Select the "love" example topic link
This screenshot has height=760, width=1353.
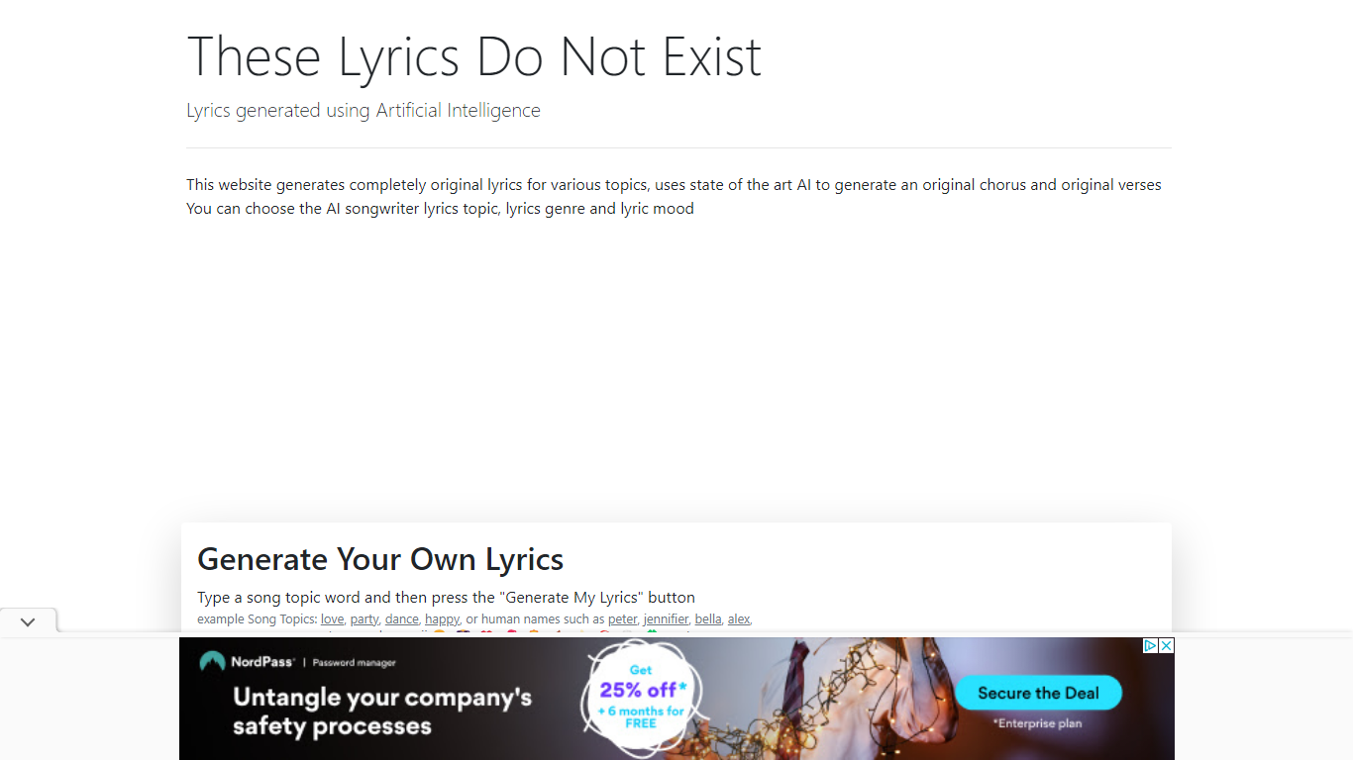pos(332,619)
